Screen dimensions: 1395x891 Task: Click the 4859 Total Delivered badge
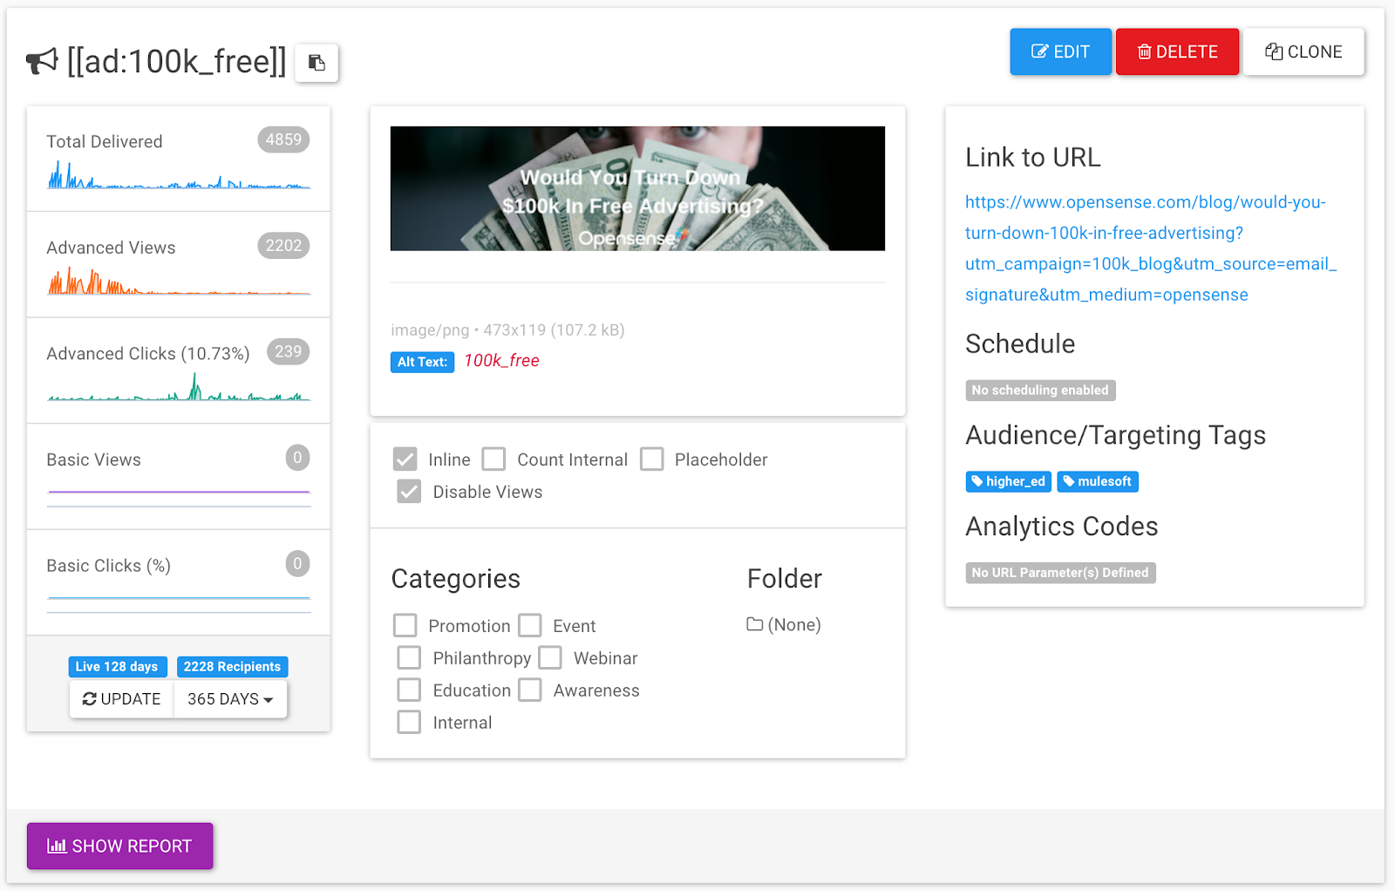pyautogui.click(x=283, y=139)
